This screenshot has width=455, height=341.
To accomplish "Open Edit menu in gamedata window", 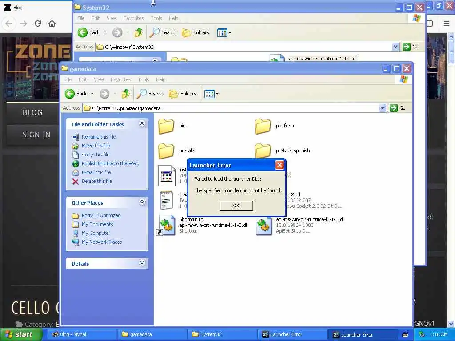I will point(82,79).
